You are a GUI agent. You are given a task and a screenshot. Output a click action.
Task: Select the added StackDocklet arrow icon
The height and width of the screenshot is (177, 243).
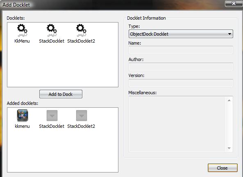tap(52, 116)
